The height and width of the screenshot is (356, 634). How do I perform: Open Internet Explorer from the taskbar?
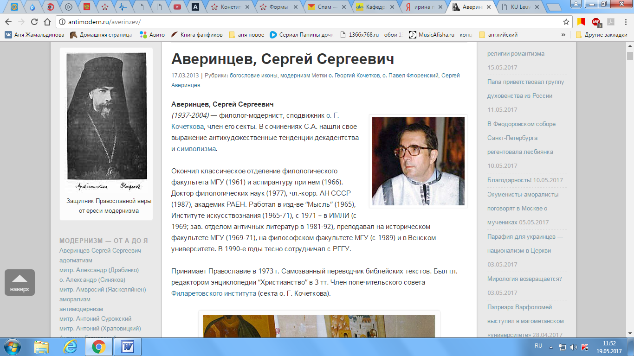pos(70,346)
